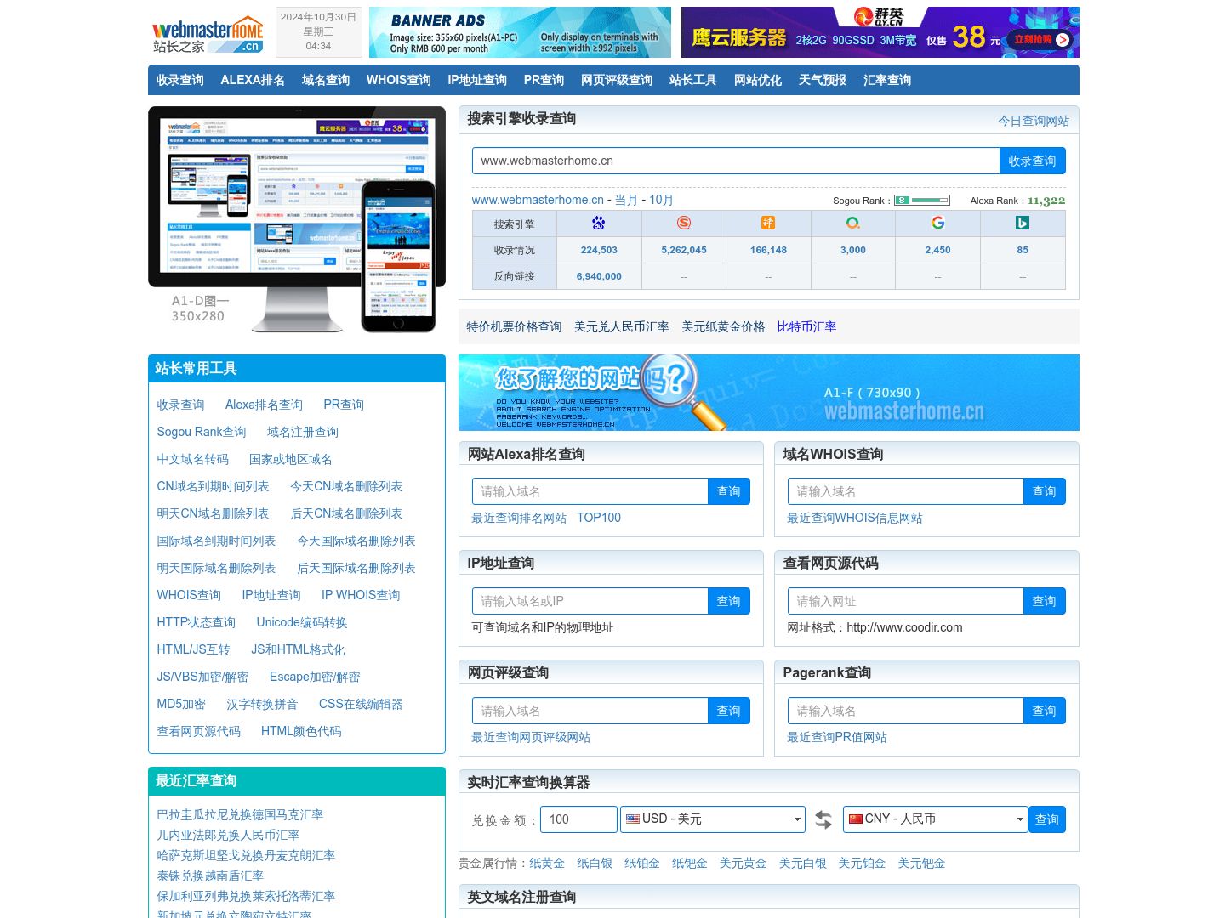1225x918 pixels.
Task: Open 网站优化 in the navigation bar
Action: [758, 80]
